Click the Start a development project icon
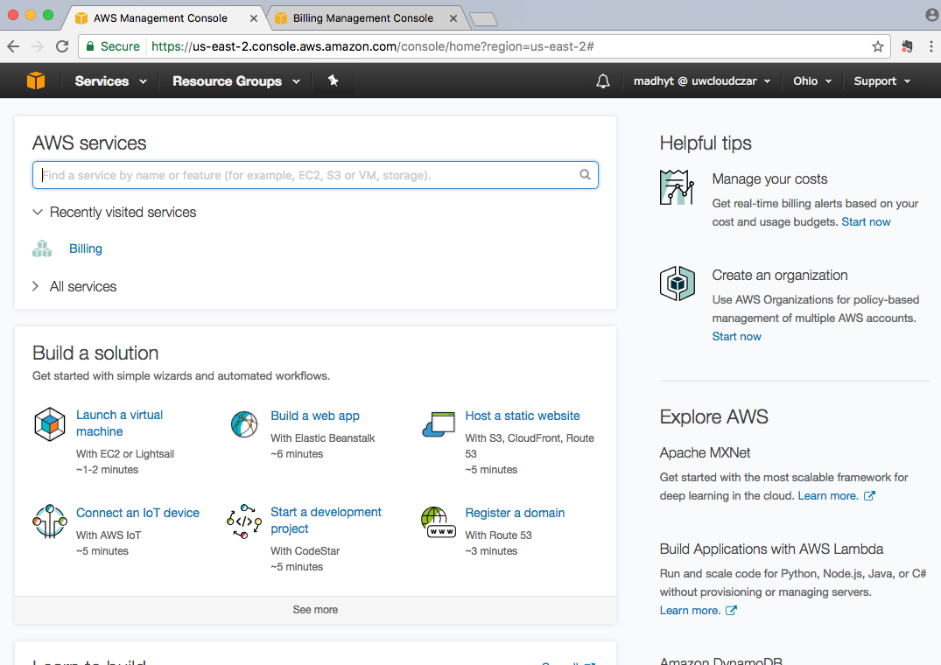This screenshot has height=665, width=941. click(x=244, y=521)
